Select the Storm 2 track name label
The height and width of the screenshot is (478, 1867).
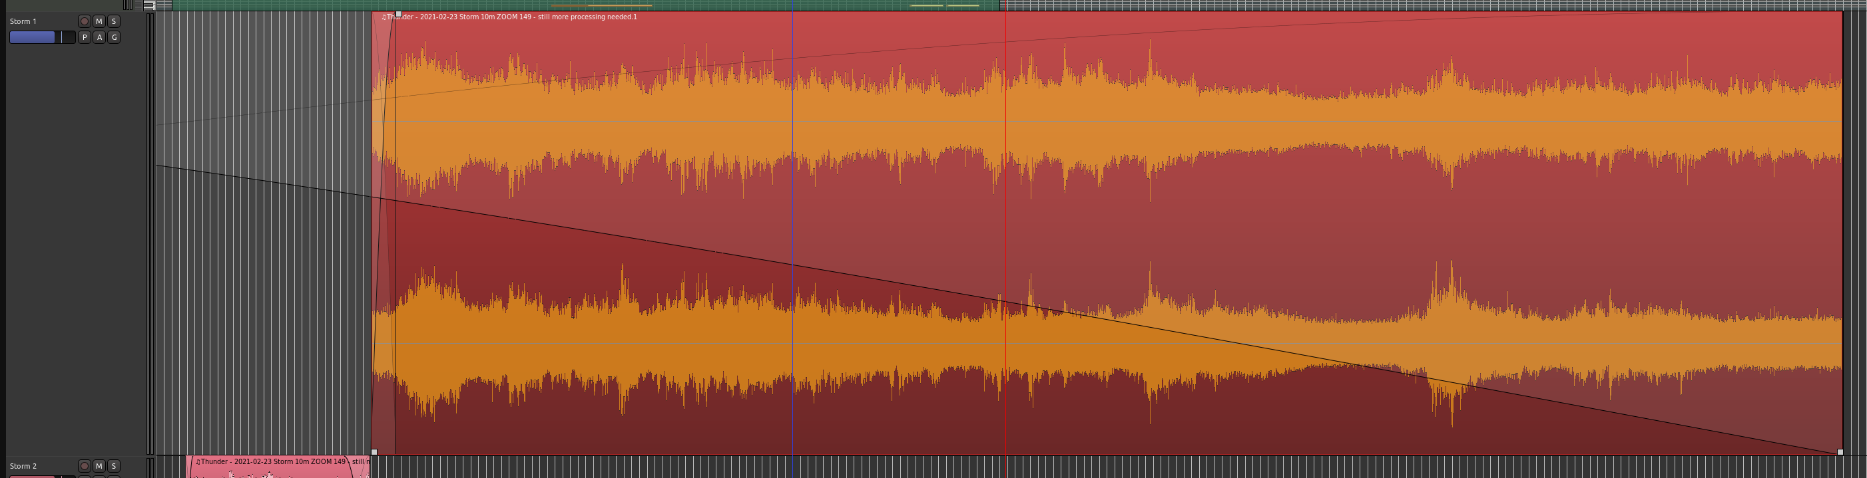coord(23,467)
